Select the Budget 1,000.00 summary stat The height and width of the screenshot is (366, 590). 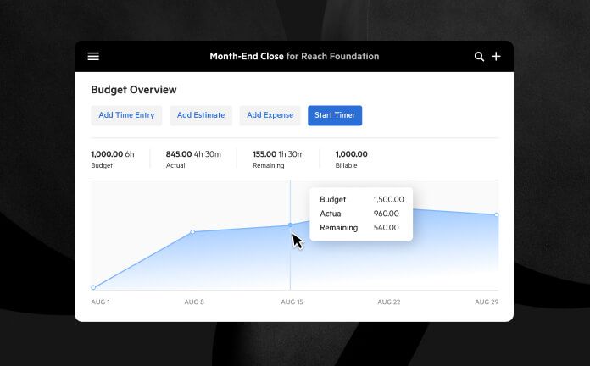point(112,159)
